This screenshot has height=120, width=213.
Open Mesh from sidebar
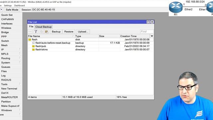click(4, 45)
